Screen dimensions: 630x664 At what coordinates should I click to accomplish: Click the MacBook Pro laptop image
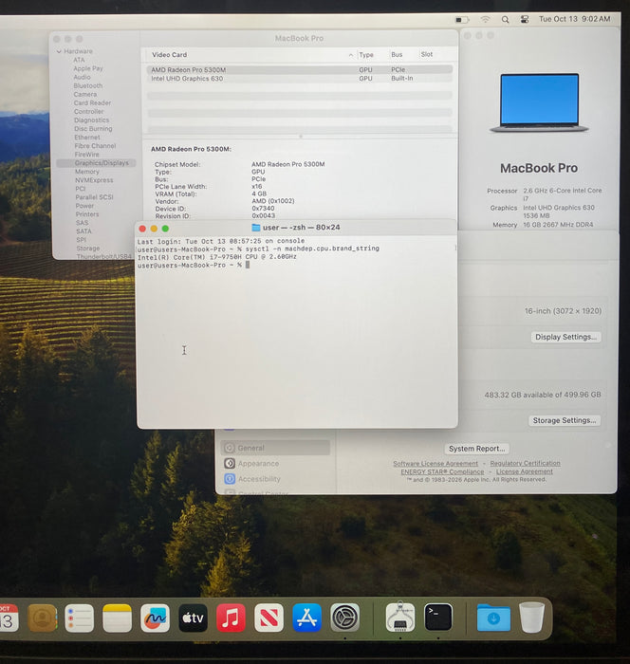coord(539,102)
